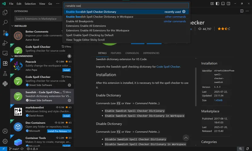This screenshot has height=151, width=252.
Task: Click Synchronize Changes icon in status bar
Action: [22, 149]
